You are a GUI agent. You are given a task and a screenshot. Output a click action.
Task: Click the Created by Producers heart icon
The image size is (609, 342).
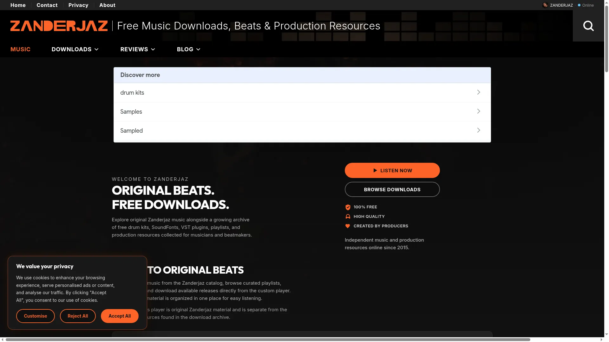tap(348, 226)
